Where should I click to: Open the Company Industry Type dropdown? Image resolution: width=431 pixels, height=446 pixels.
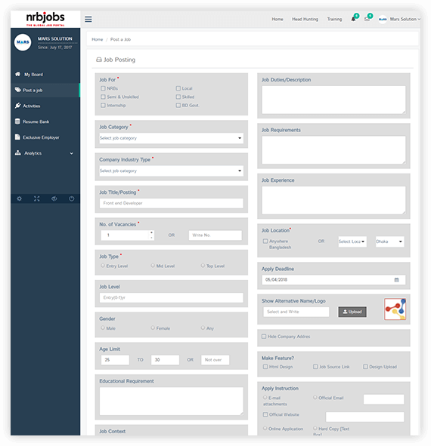click(x=172, y=171)
